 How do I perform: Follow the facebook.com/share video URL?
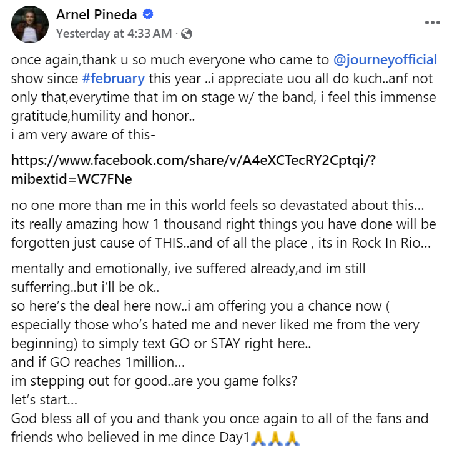click(194, 160)
